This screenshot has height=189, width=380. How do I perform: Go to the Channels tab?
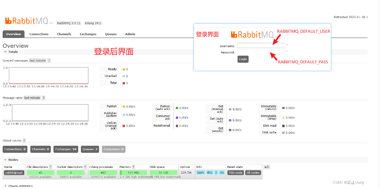64,34
